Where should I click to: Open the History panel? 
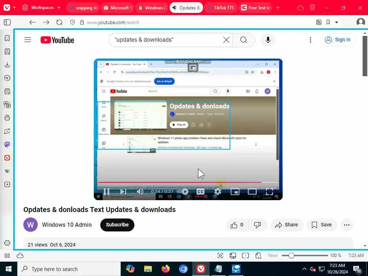[7, 78]
